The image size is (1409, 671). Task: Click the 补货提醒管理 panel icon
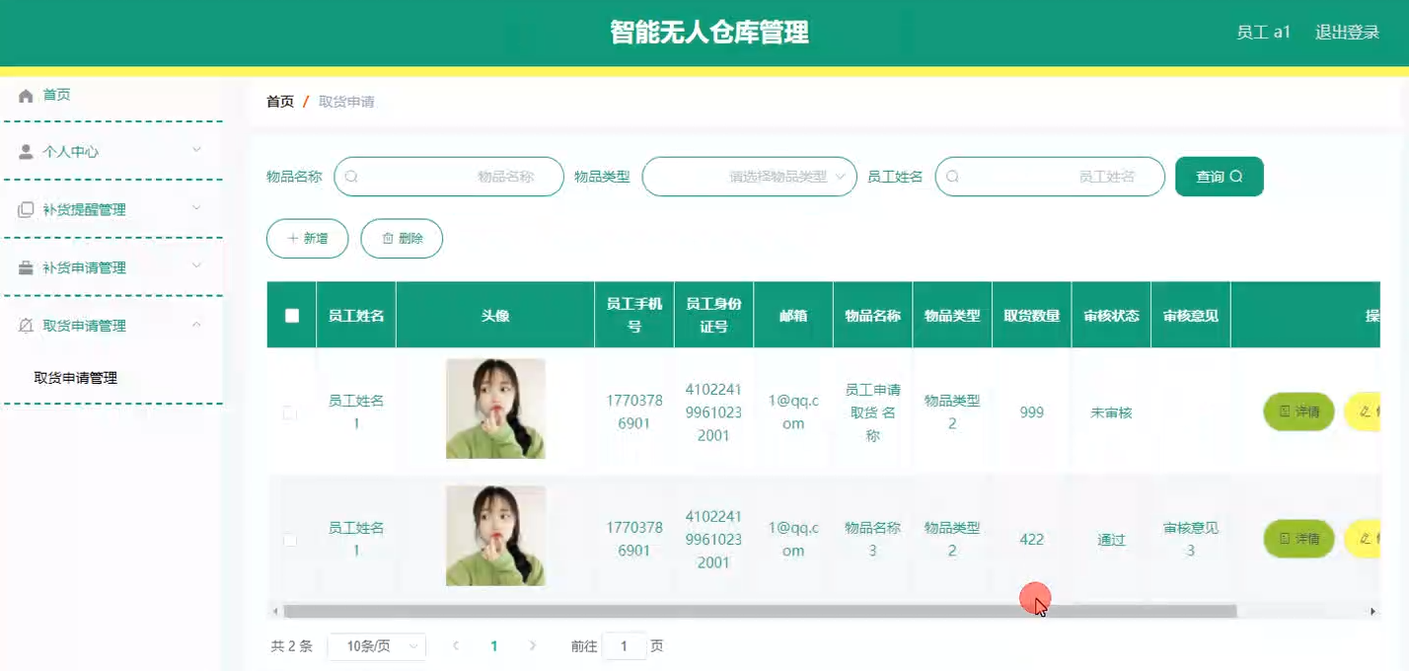24,208
